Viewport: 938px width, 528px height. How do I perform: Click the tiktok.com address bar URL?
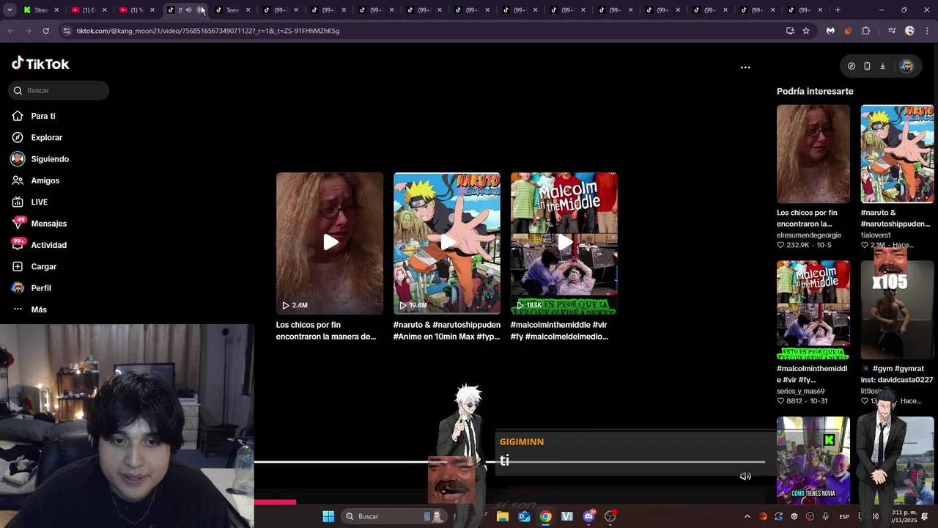pos(207,31)
